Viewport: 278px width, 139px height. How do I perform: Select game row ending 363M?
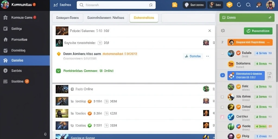134,101
